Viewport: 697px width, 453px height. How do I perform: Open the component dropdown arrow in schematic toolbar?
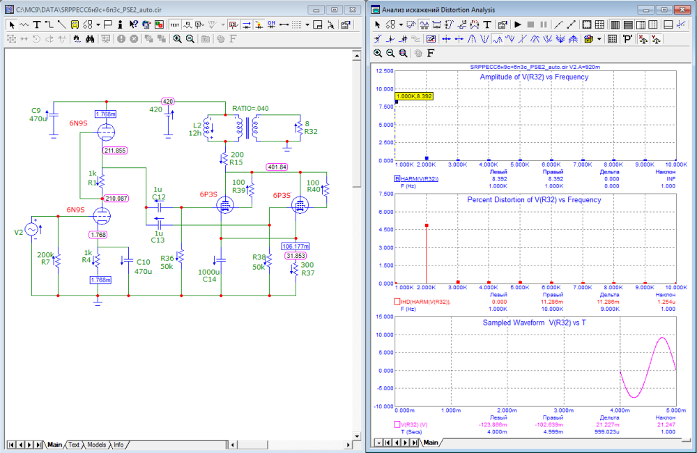click(98, 24)
